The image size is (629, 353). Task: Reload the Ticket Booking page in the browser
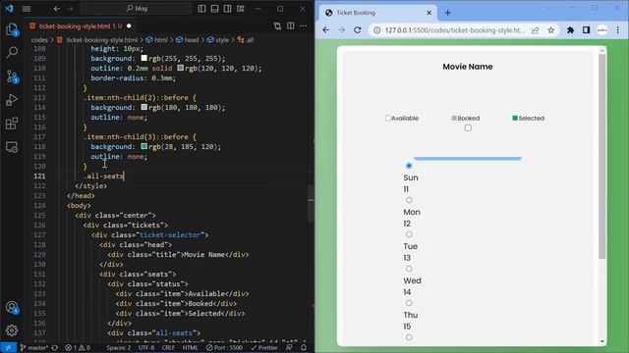pos(358,30)
